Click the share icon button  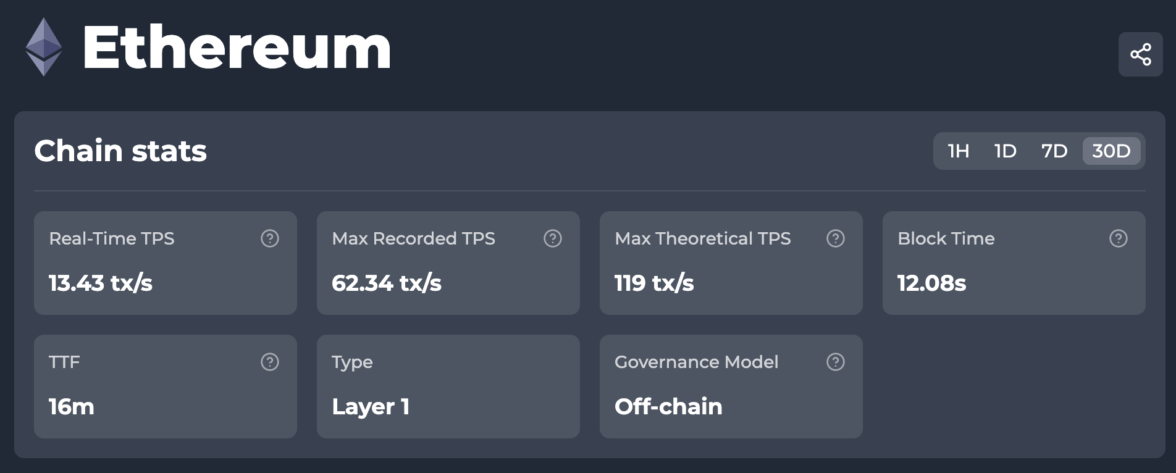pos(1140,54)
